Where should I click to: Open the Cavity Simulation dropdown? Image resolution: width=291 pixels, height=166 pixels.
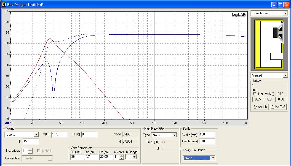[x=213, y=158]
